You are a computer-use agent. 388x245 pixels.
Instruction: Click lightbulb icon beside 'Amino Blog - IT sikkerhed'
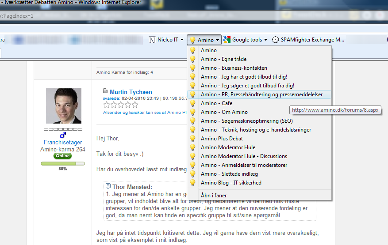coord(192,183)
